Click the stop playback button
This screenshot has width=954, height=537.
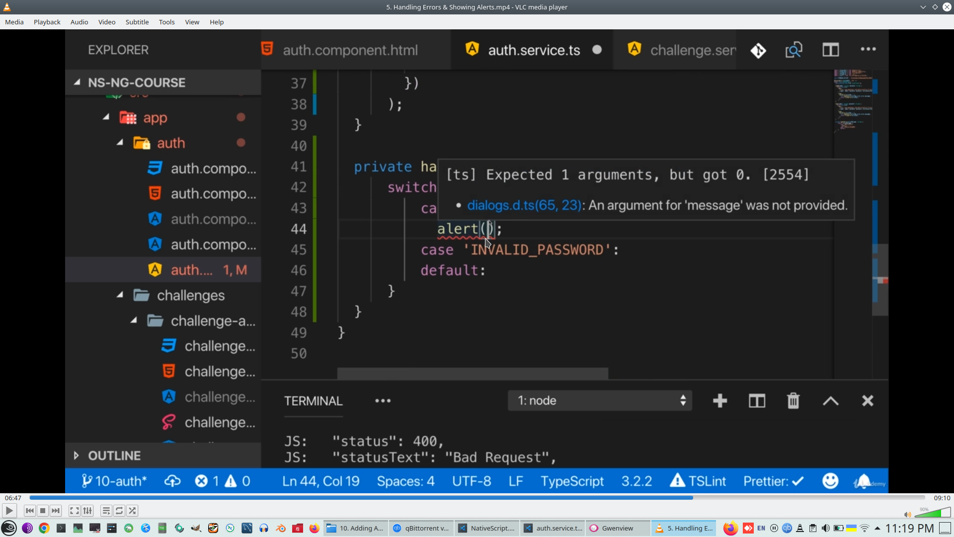point(43,511)
